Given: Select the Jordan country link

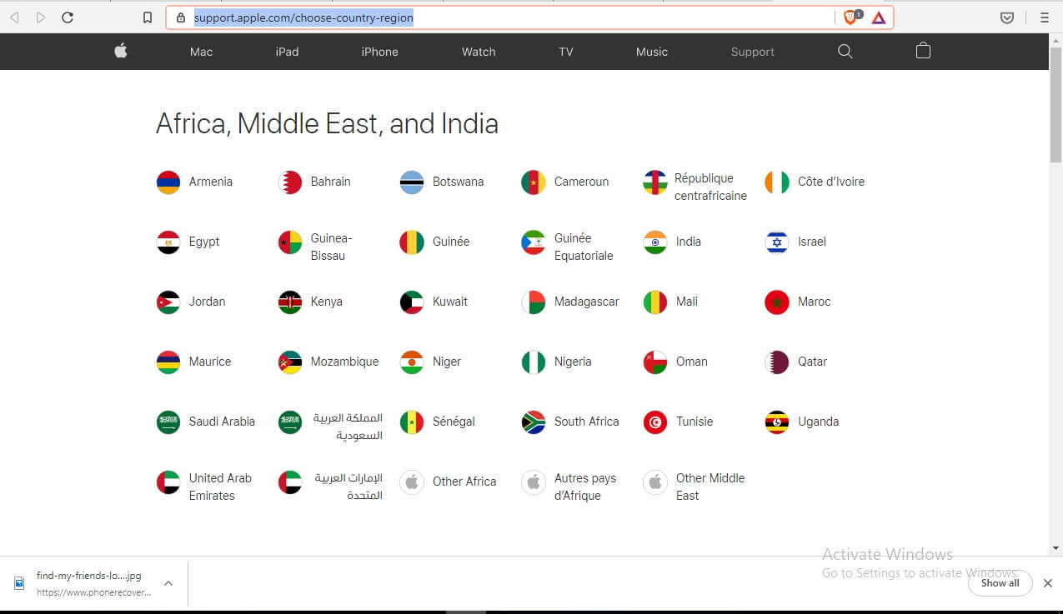Looking at the screenshot, I should pyautogui.click(x=207, y=302).
